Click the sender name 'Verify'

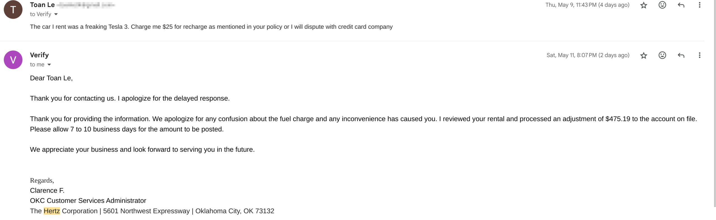tap(39, 55)
